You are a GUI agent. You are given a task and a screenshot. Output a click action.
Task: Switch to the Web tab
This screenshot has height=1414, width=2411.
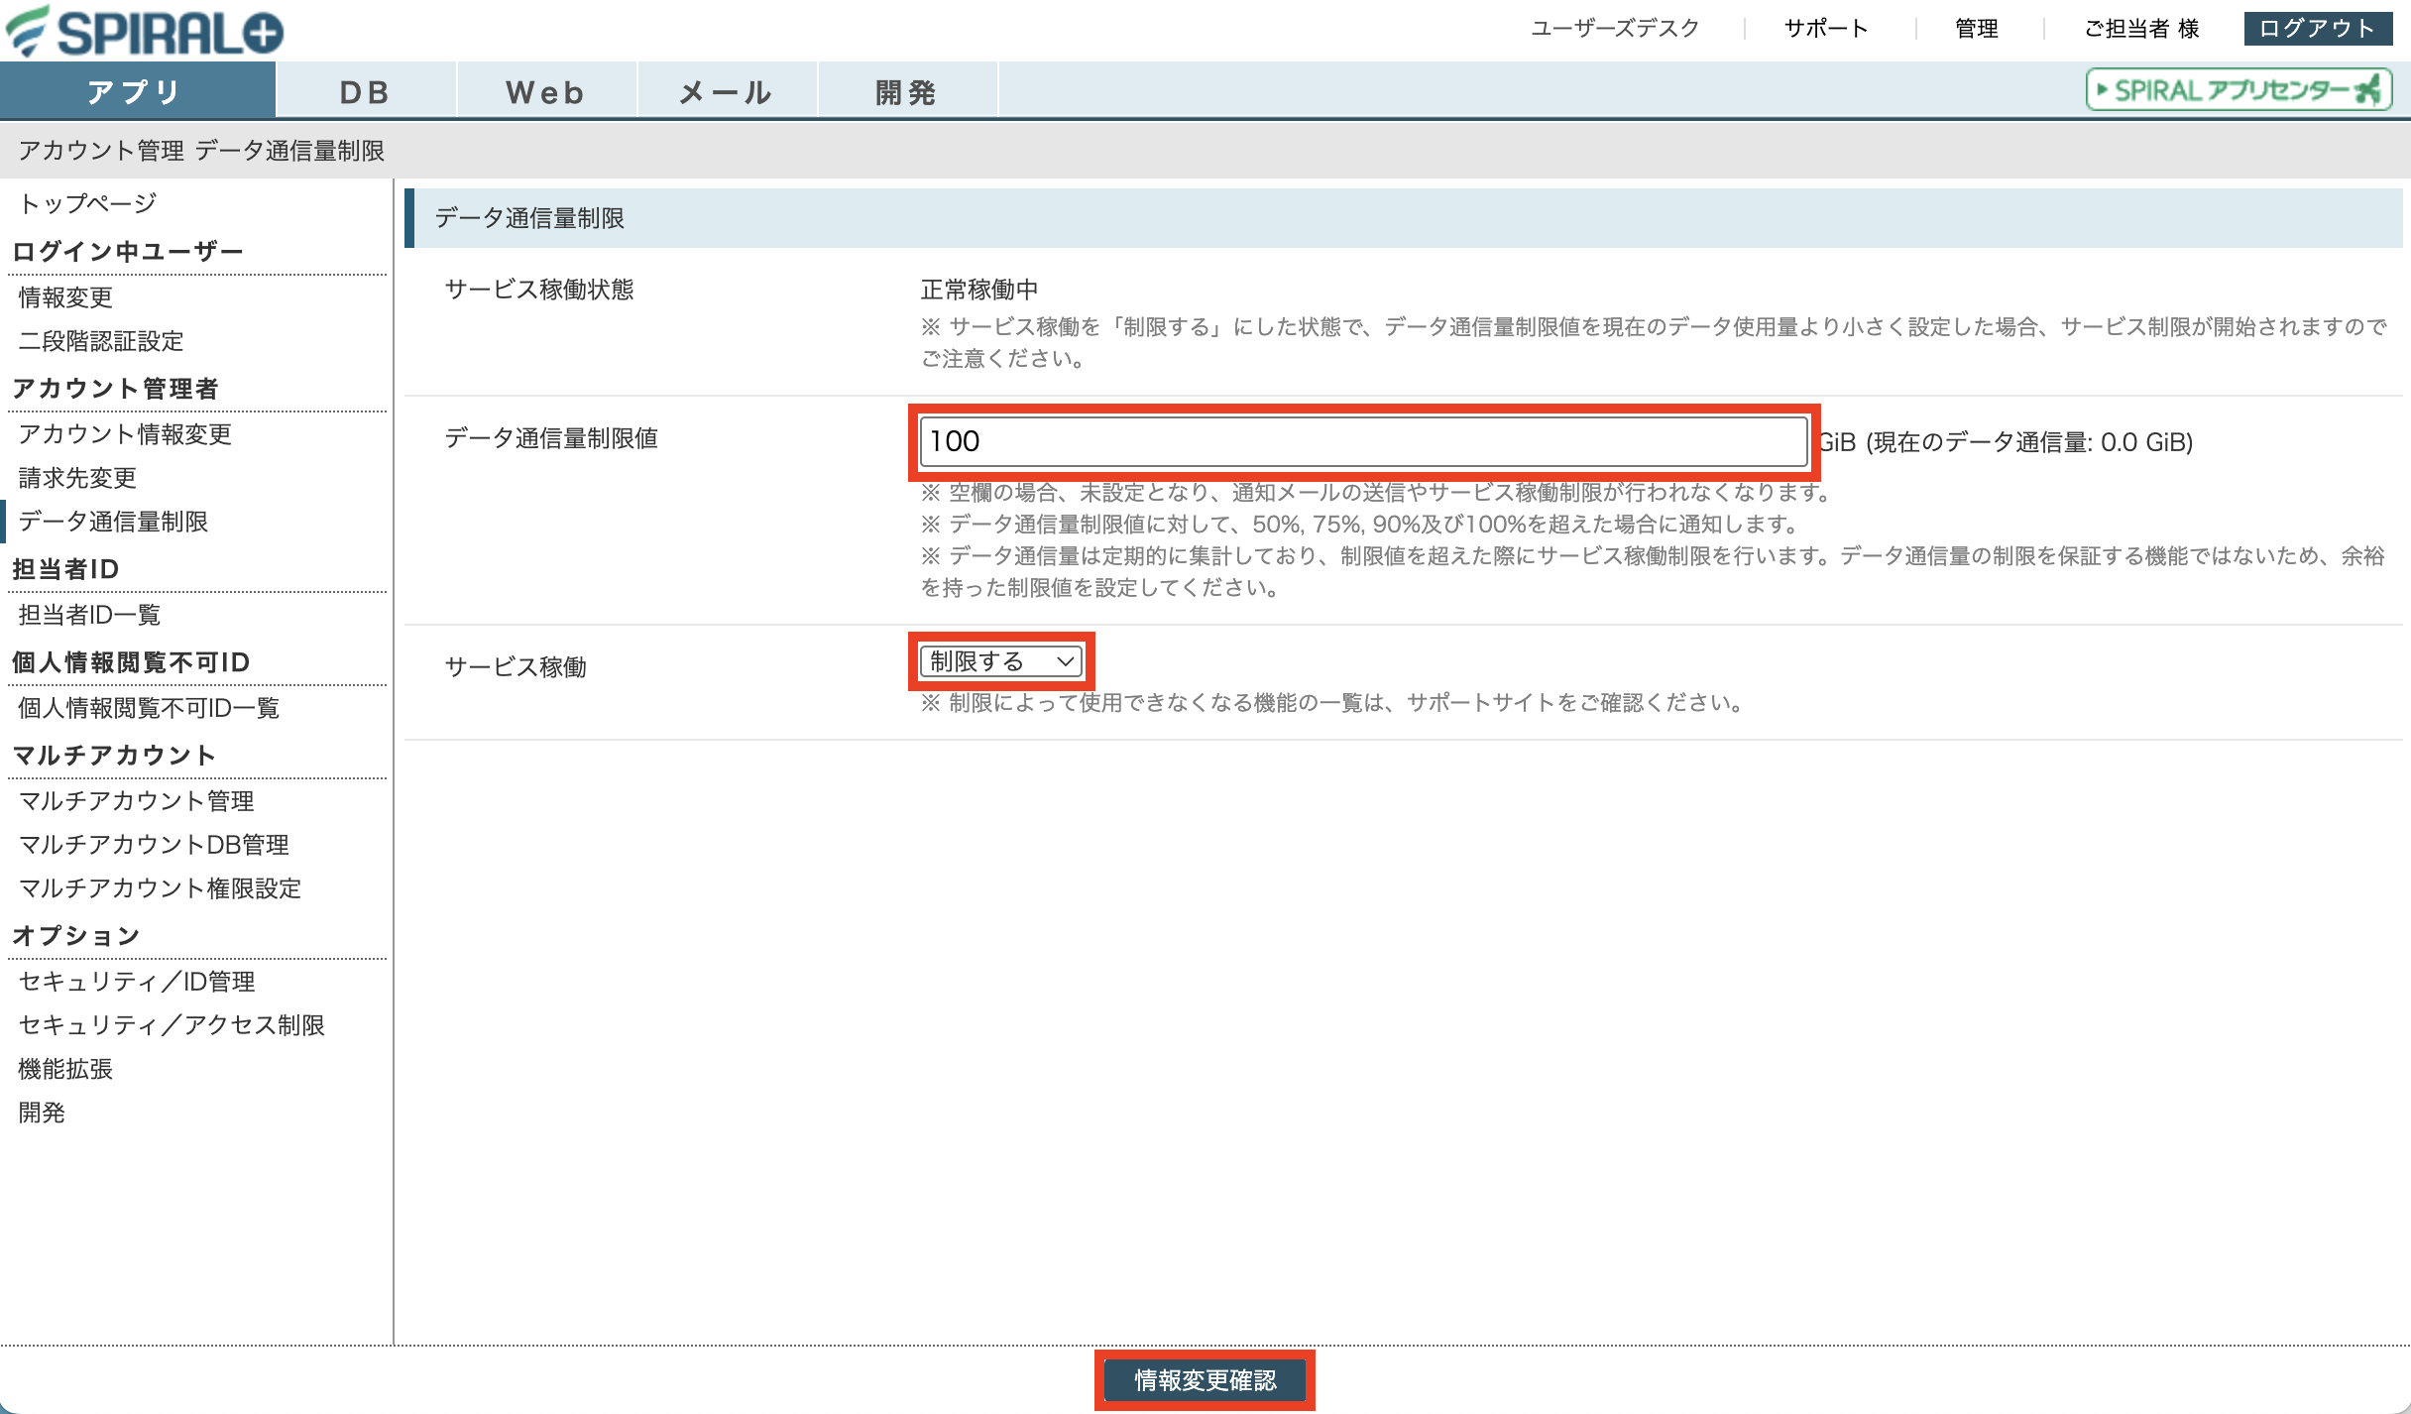point(546,91)
